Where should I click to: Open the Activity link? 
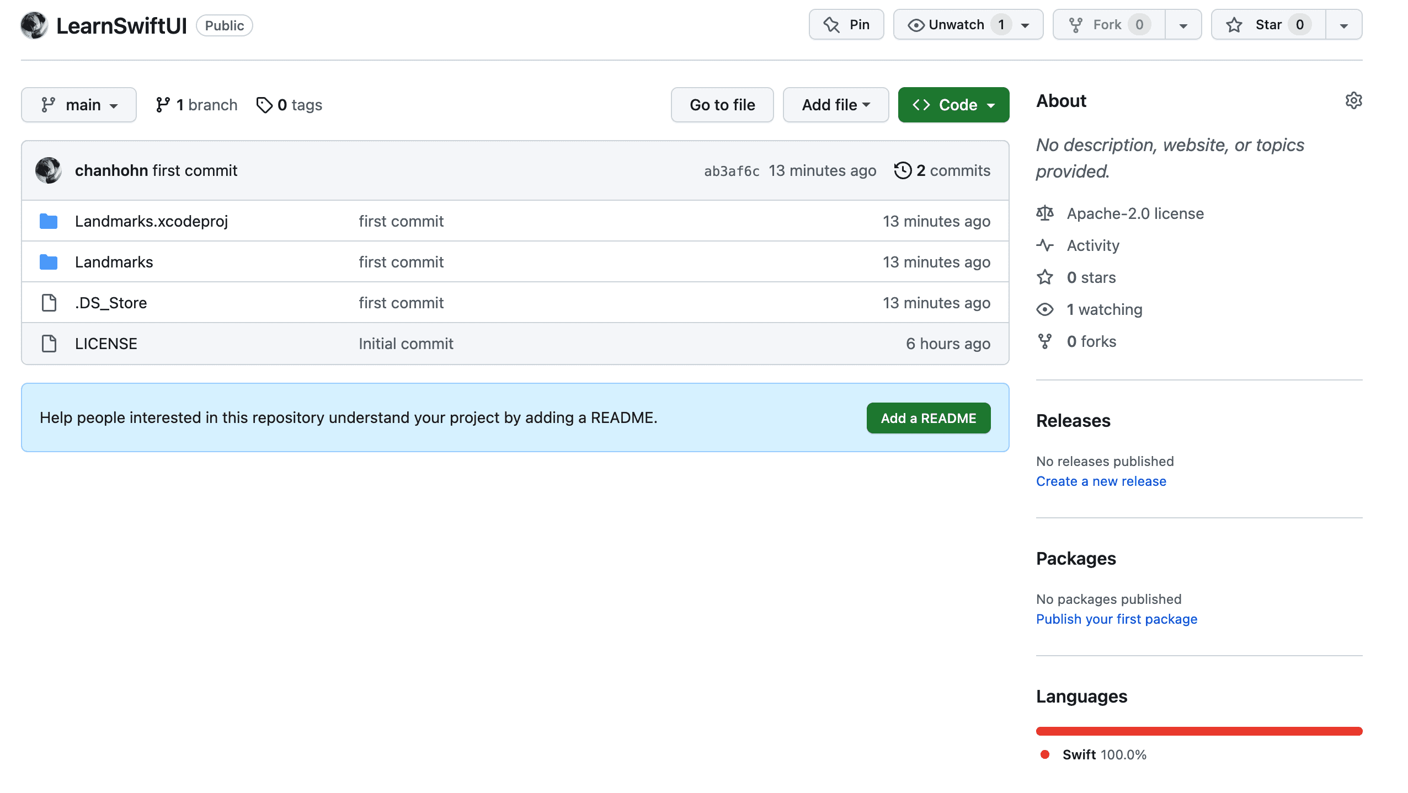(x=1093, y=245)
